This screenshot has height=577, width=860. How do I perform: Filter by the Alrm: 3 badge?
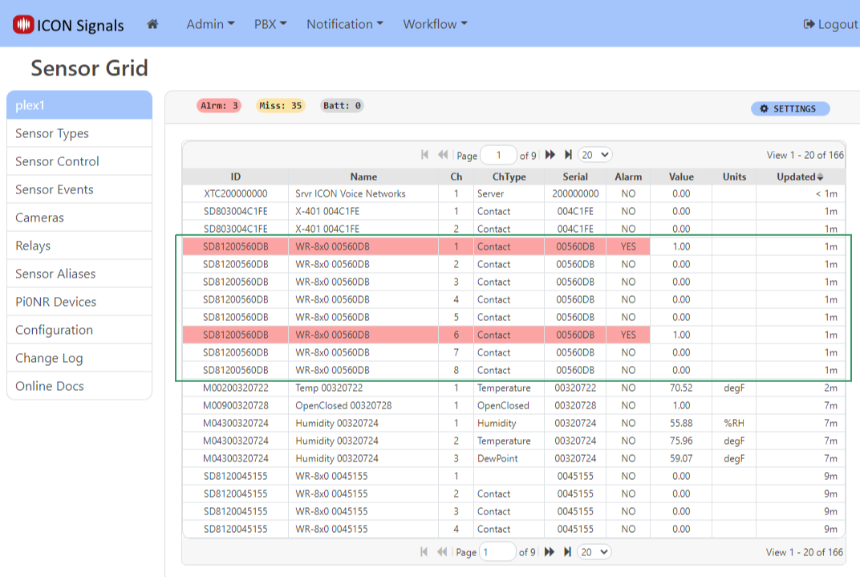[218, 106]
